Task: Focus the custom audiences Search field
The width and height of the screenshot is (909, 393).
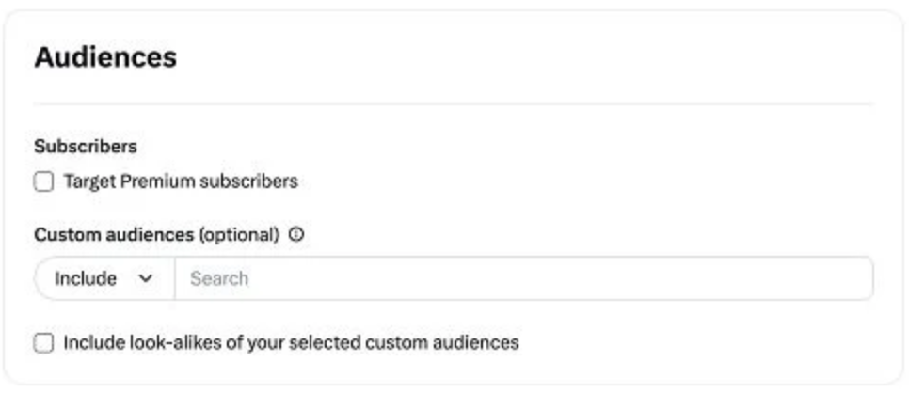Action: pyautogui.click(x=524, y=278)
